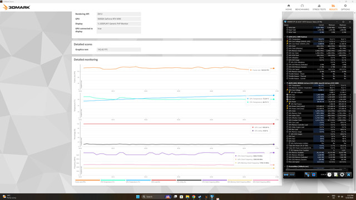The width and height of the screenshot is (356, 200).
Task: Open the Home tab in 3DMark
Action: pyautogui.click(x=289, y=7)
